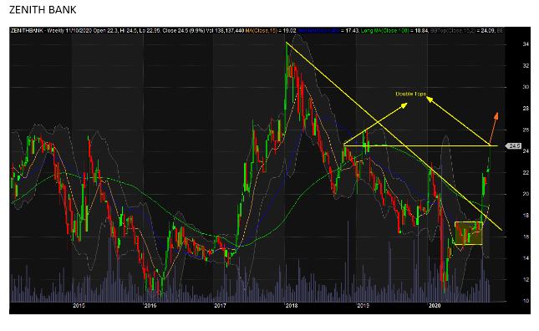Click the 2017 label on time axis
The image size is (539, 331).
[220, 305]
